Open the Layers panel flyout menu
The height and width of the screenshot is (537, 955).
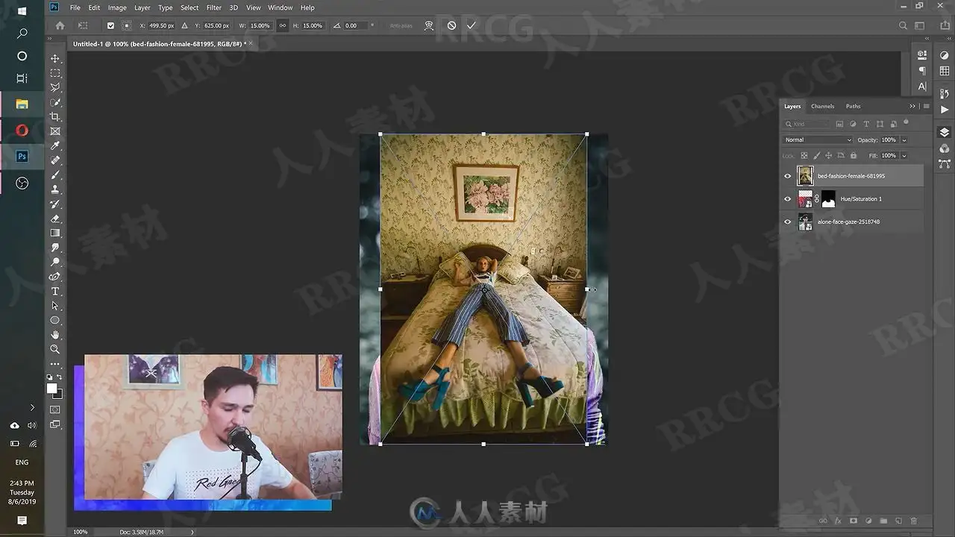(x=926, y=106)
